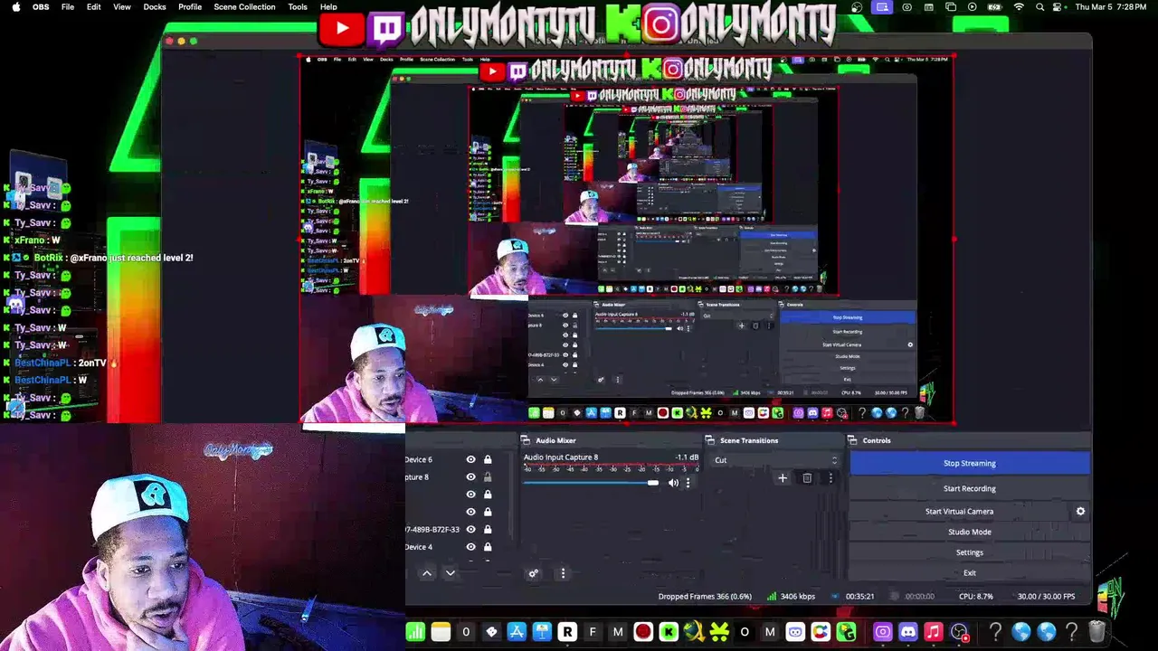Screen dimensions: 1158x651
Task: Click the CPU 8.7% status text
Action: pos(976,597)
